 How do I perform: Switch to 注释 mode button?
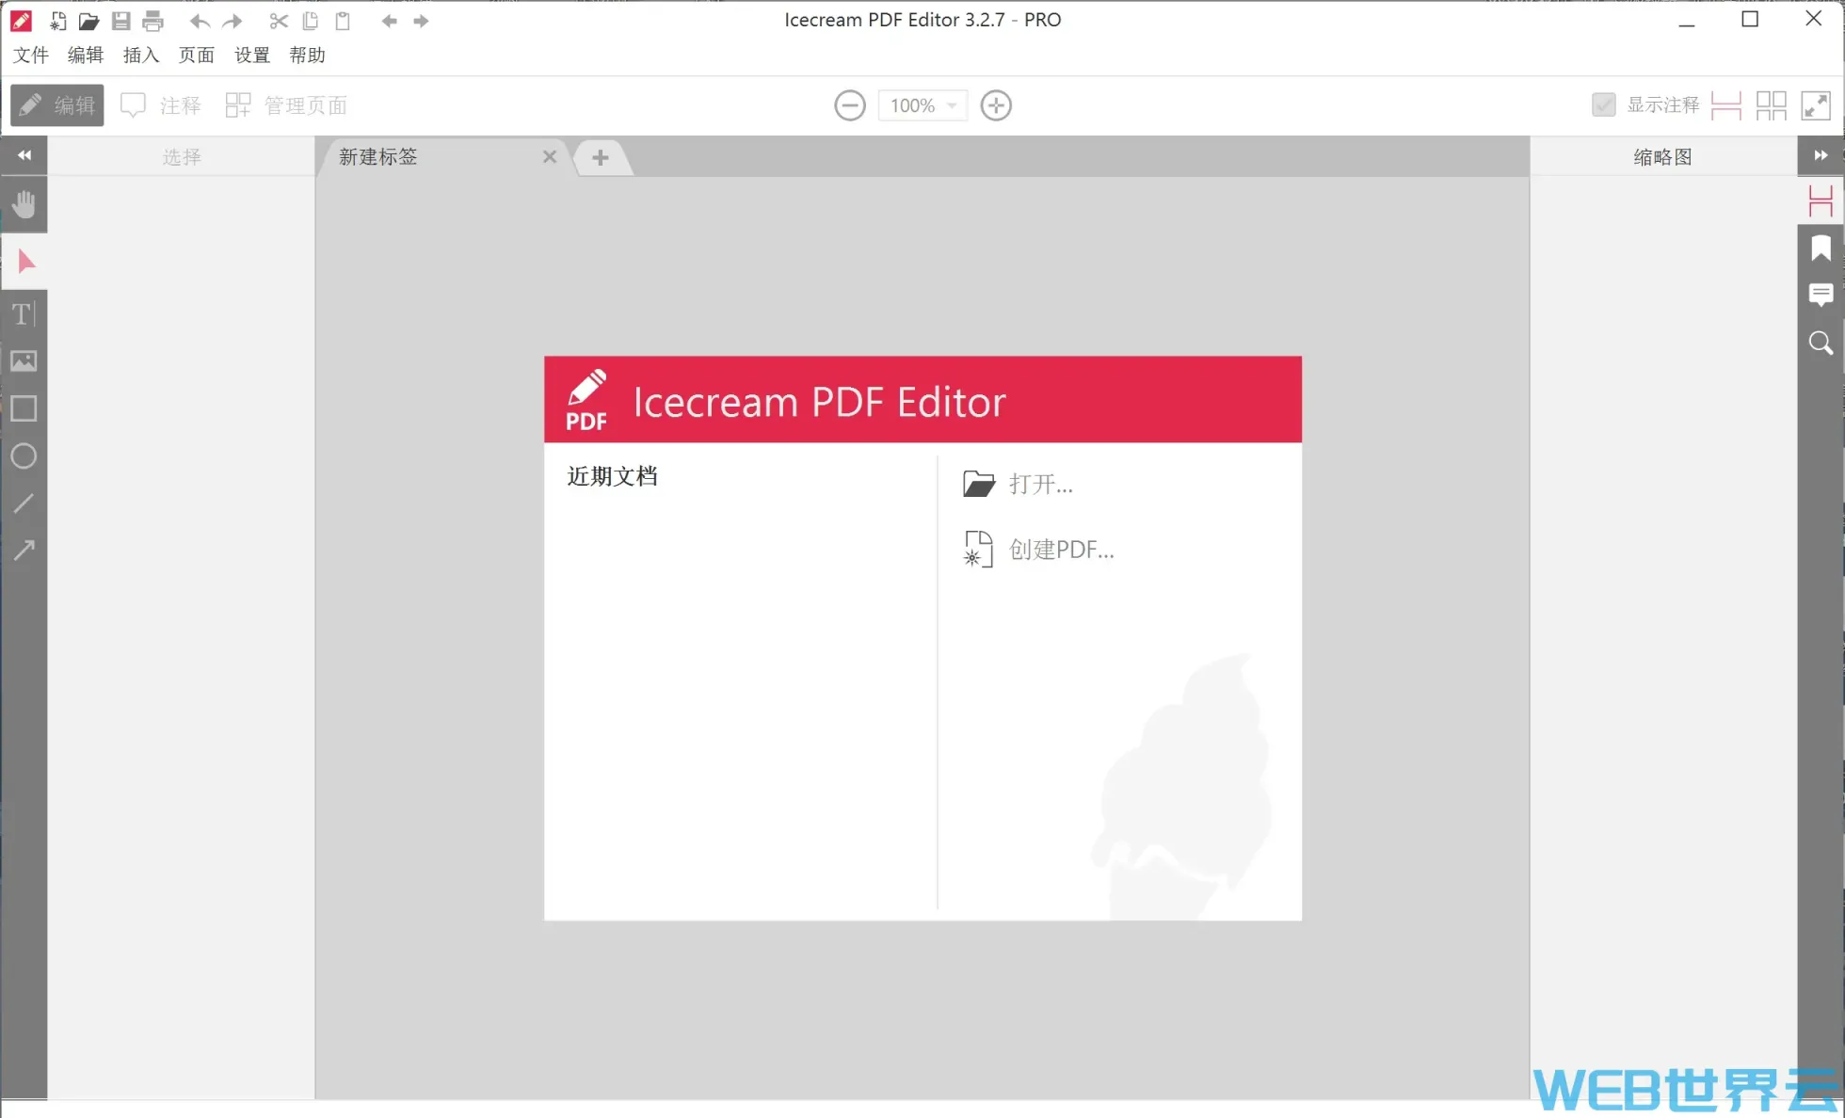(161, 104)
